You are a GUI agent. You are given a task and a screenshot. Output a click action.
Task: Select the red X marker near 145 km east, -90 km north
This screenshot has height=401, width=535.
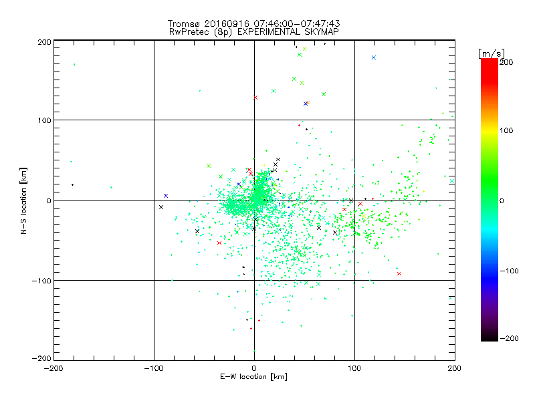click(x=399, y=274)
